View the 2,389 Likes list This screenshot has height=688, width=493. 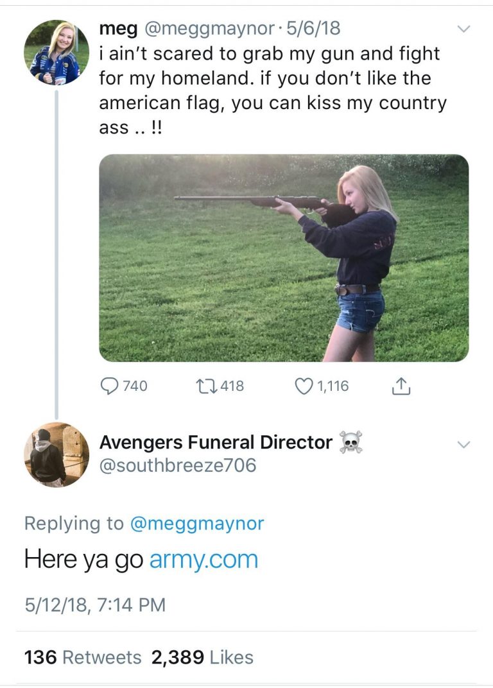coord(202,657)
